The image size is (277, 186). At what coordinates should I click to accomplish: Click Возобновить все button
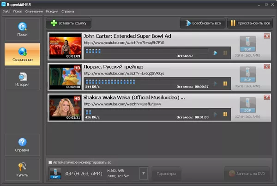click(202, 23)
